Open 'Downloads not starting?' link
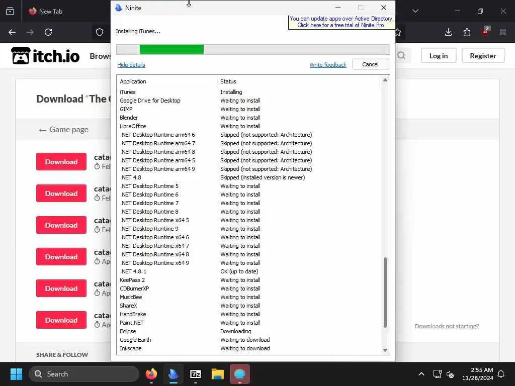The height and width of the screenshot is (386, 515). pos(447,326)
